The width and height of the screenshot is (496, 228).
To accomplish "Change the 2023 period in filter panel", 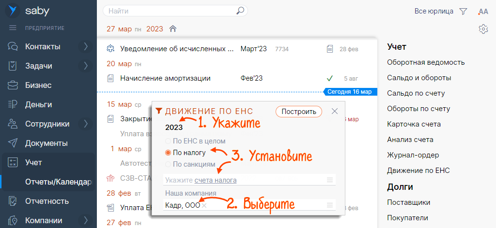I will [174, 128].
